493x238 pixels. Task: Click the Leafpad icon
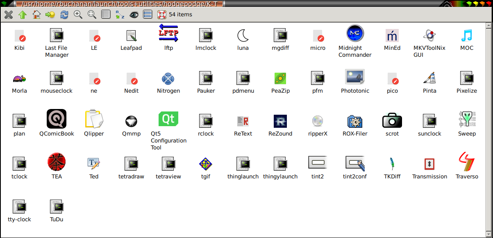click(x=131, y=36)
